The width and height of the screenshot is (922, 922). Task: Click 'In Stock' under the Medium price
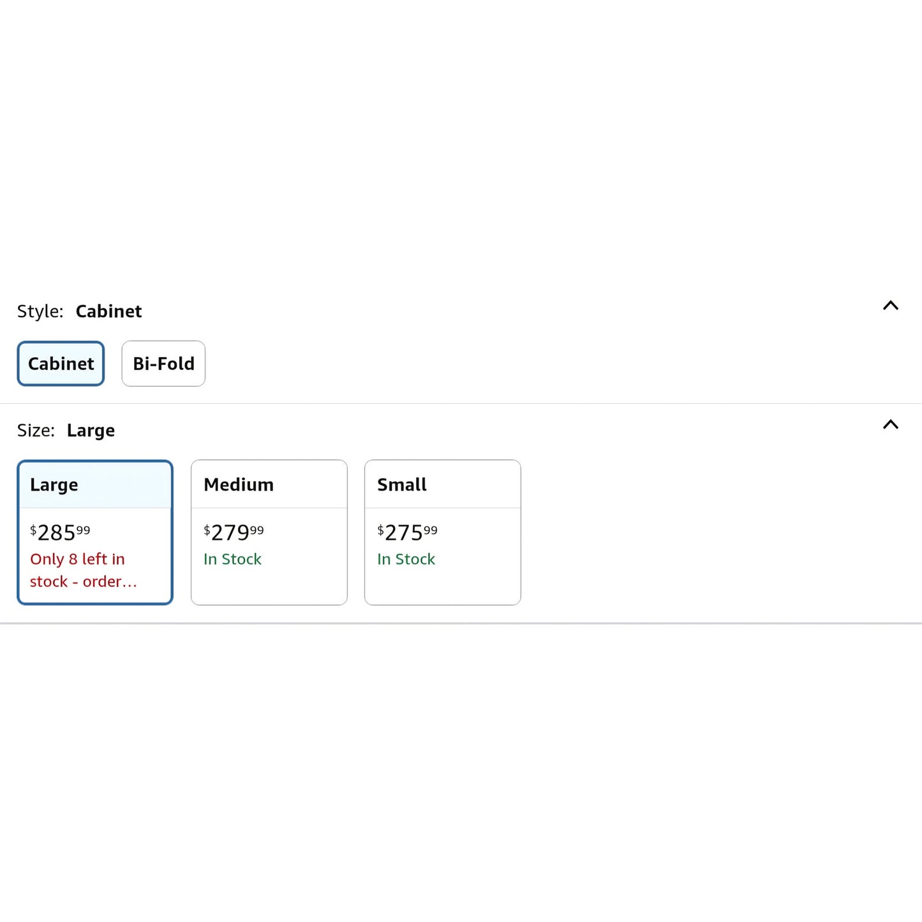coord(232,560)
